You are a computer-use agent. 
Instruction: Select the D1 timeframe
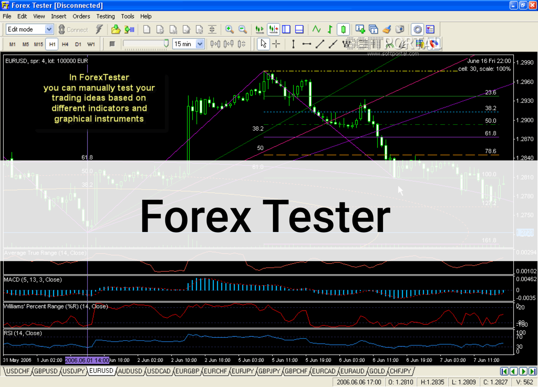click(x=78, y=44)
